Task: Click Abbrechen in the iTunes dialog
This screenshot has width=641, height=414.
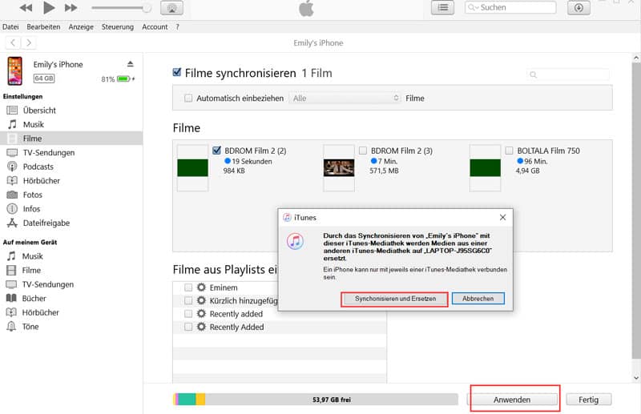Action: click(x=478, y=299)
